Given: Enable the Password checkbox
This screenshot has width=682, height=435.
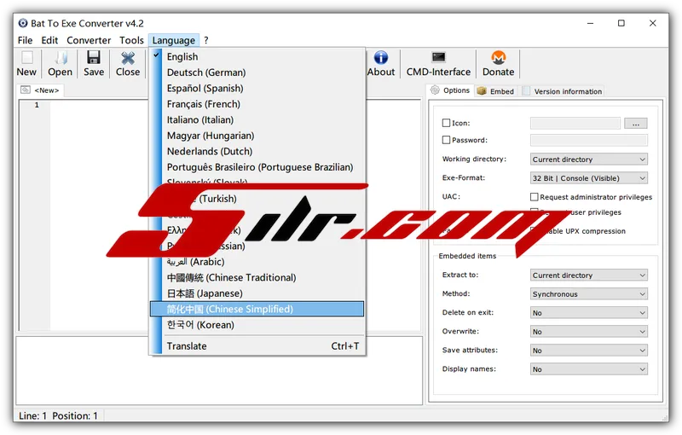Looking at the screenshot, I should click(446, 140).
